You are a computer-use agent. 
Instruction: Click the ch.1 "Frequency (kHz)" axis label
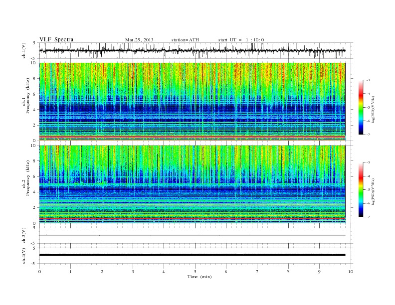pyautogui.click(x=28, y=96)
